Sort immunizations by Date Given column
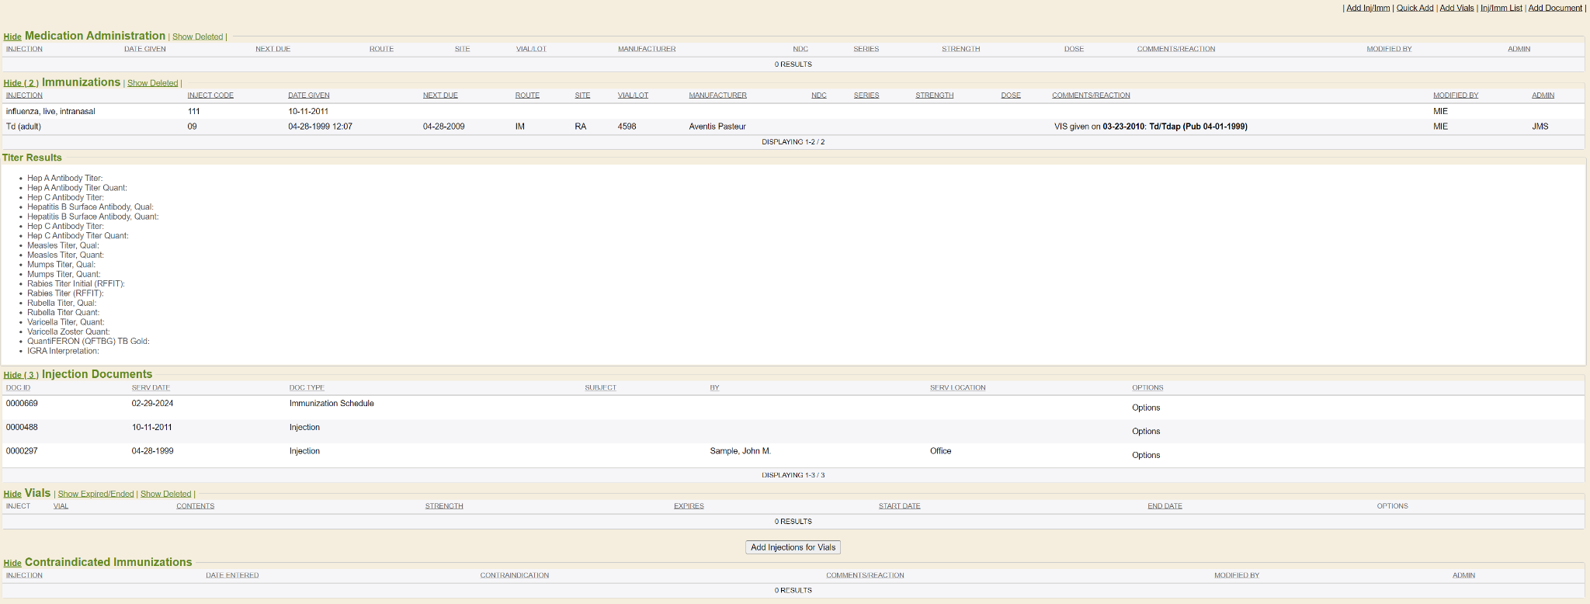 308,95
